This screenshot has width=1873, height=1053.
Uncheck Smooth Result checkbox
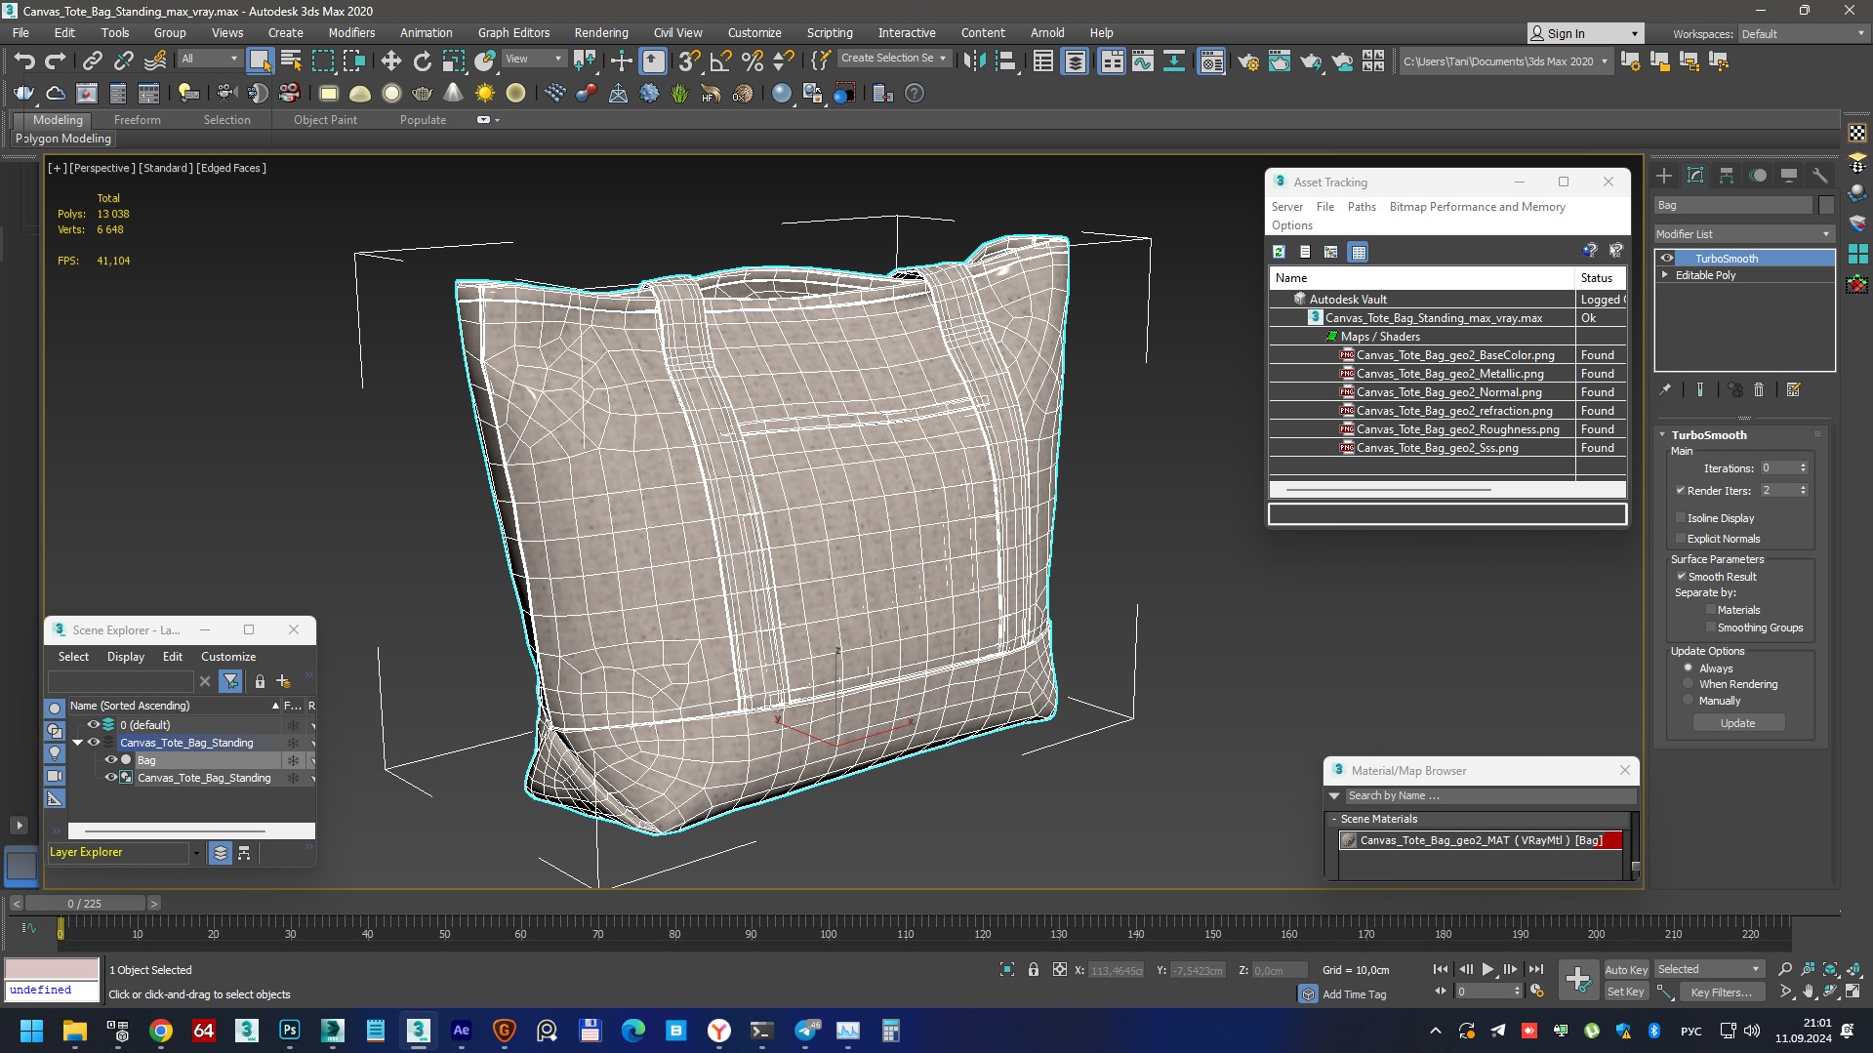[x=1681, y=577]
